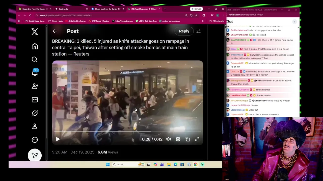Open reply sorting filter icon
Image resolution: width=323 pixels, height=181 pixels.
(x=198, y=31)
